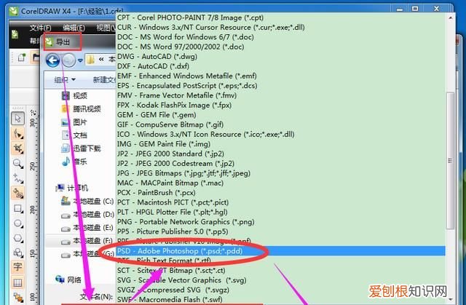Select PSD - Adobe Photoshop format
This screenshot has width=466, height=305.
pyautogui.click(x=280, y=251)
